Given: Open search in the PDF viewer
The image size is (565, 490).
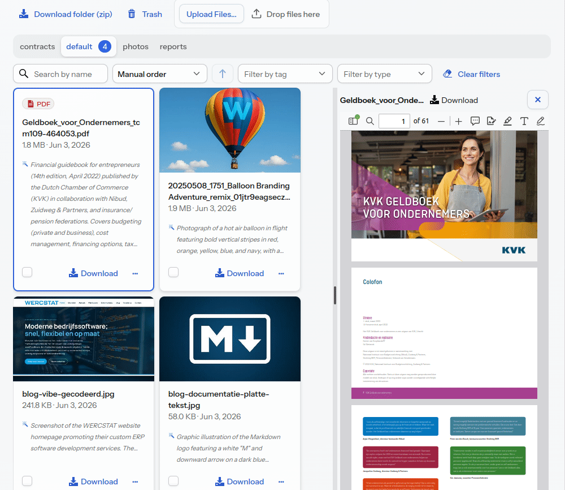Looking at the screenshot, I should point(370,121).
